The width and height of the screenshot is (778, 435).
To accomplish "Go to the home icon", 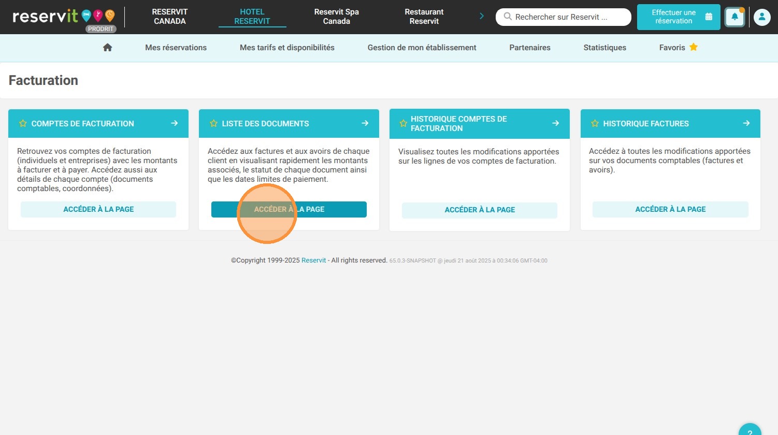I will pyautogui.click(x=108, y=48).
